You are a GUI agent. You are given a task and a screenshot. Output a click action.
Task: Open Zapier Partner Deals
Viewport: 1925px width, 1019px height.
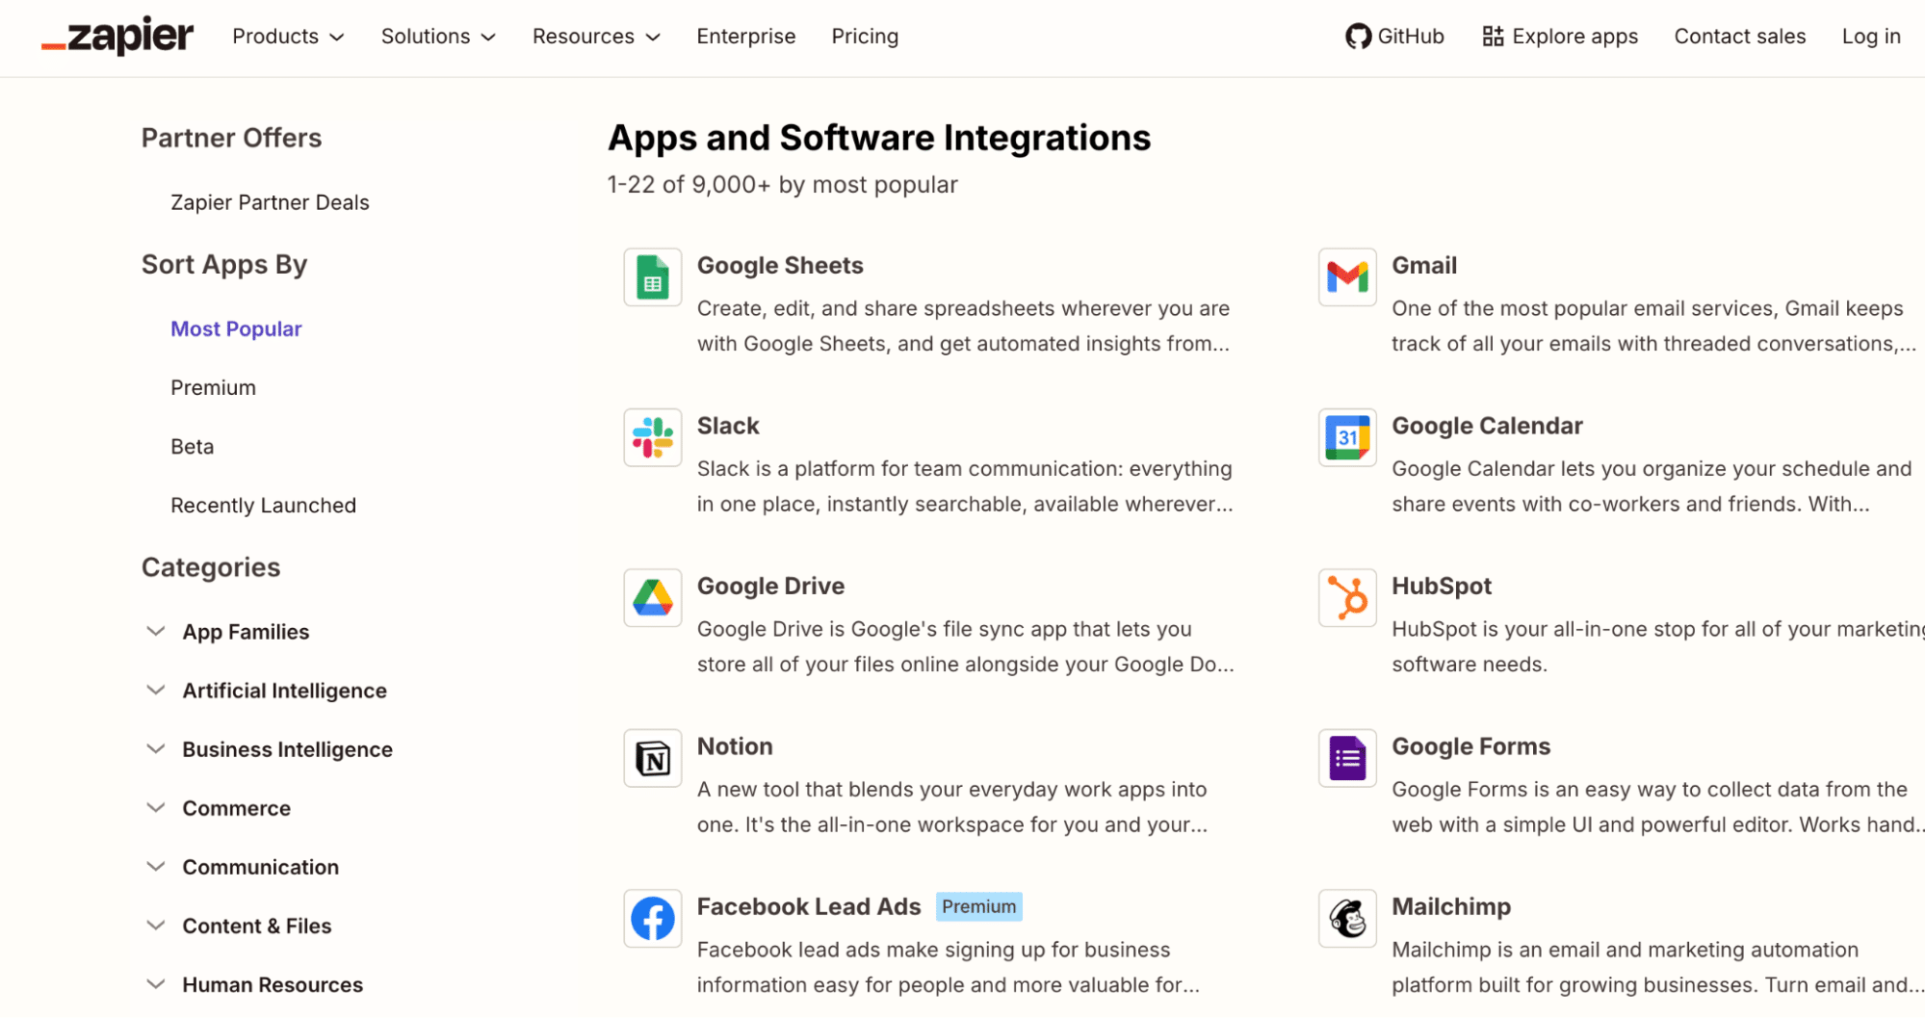click(x=270, y=202)
